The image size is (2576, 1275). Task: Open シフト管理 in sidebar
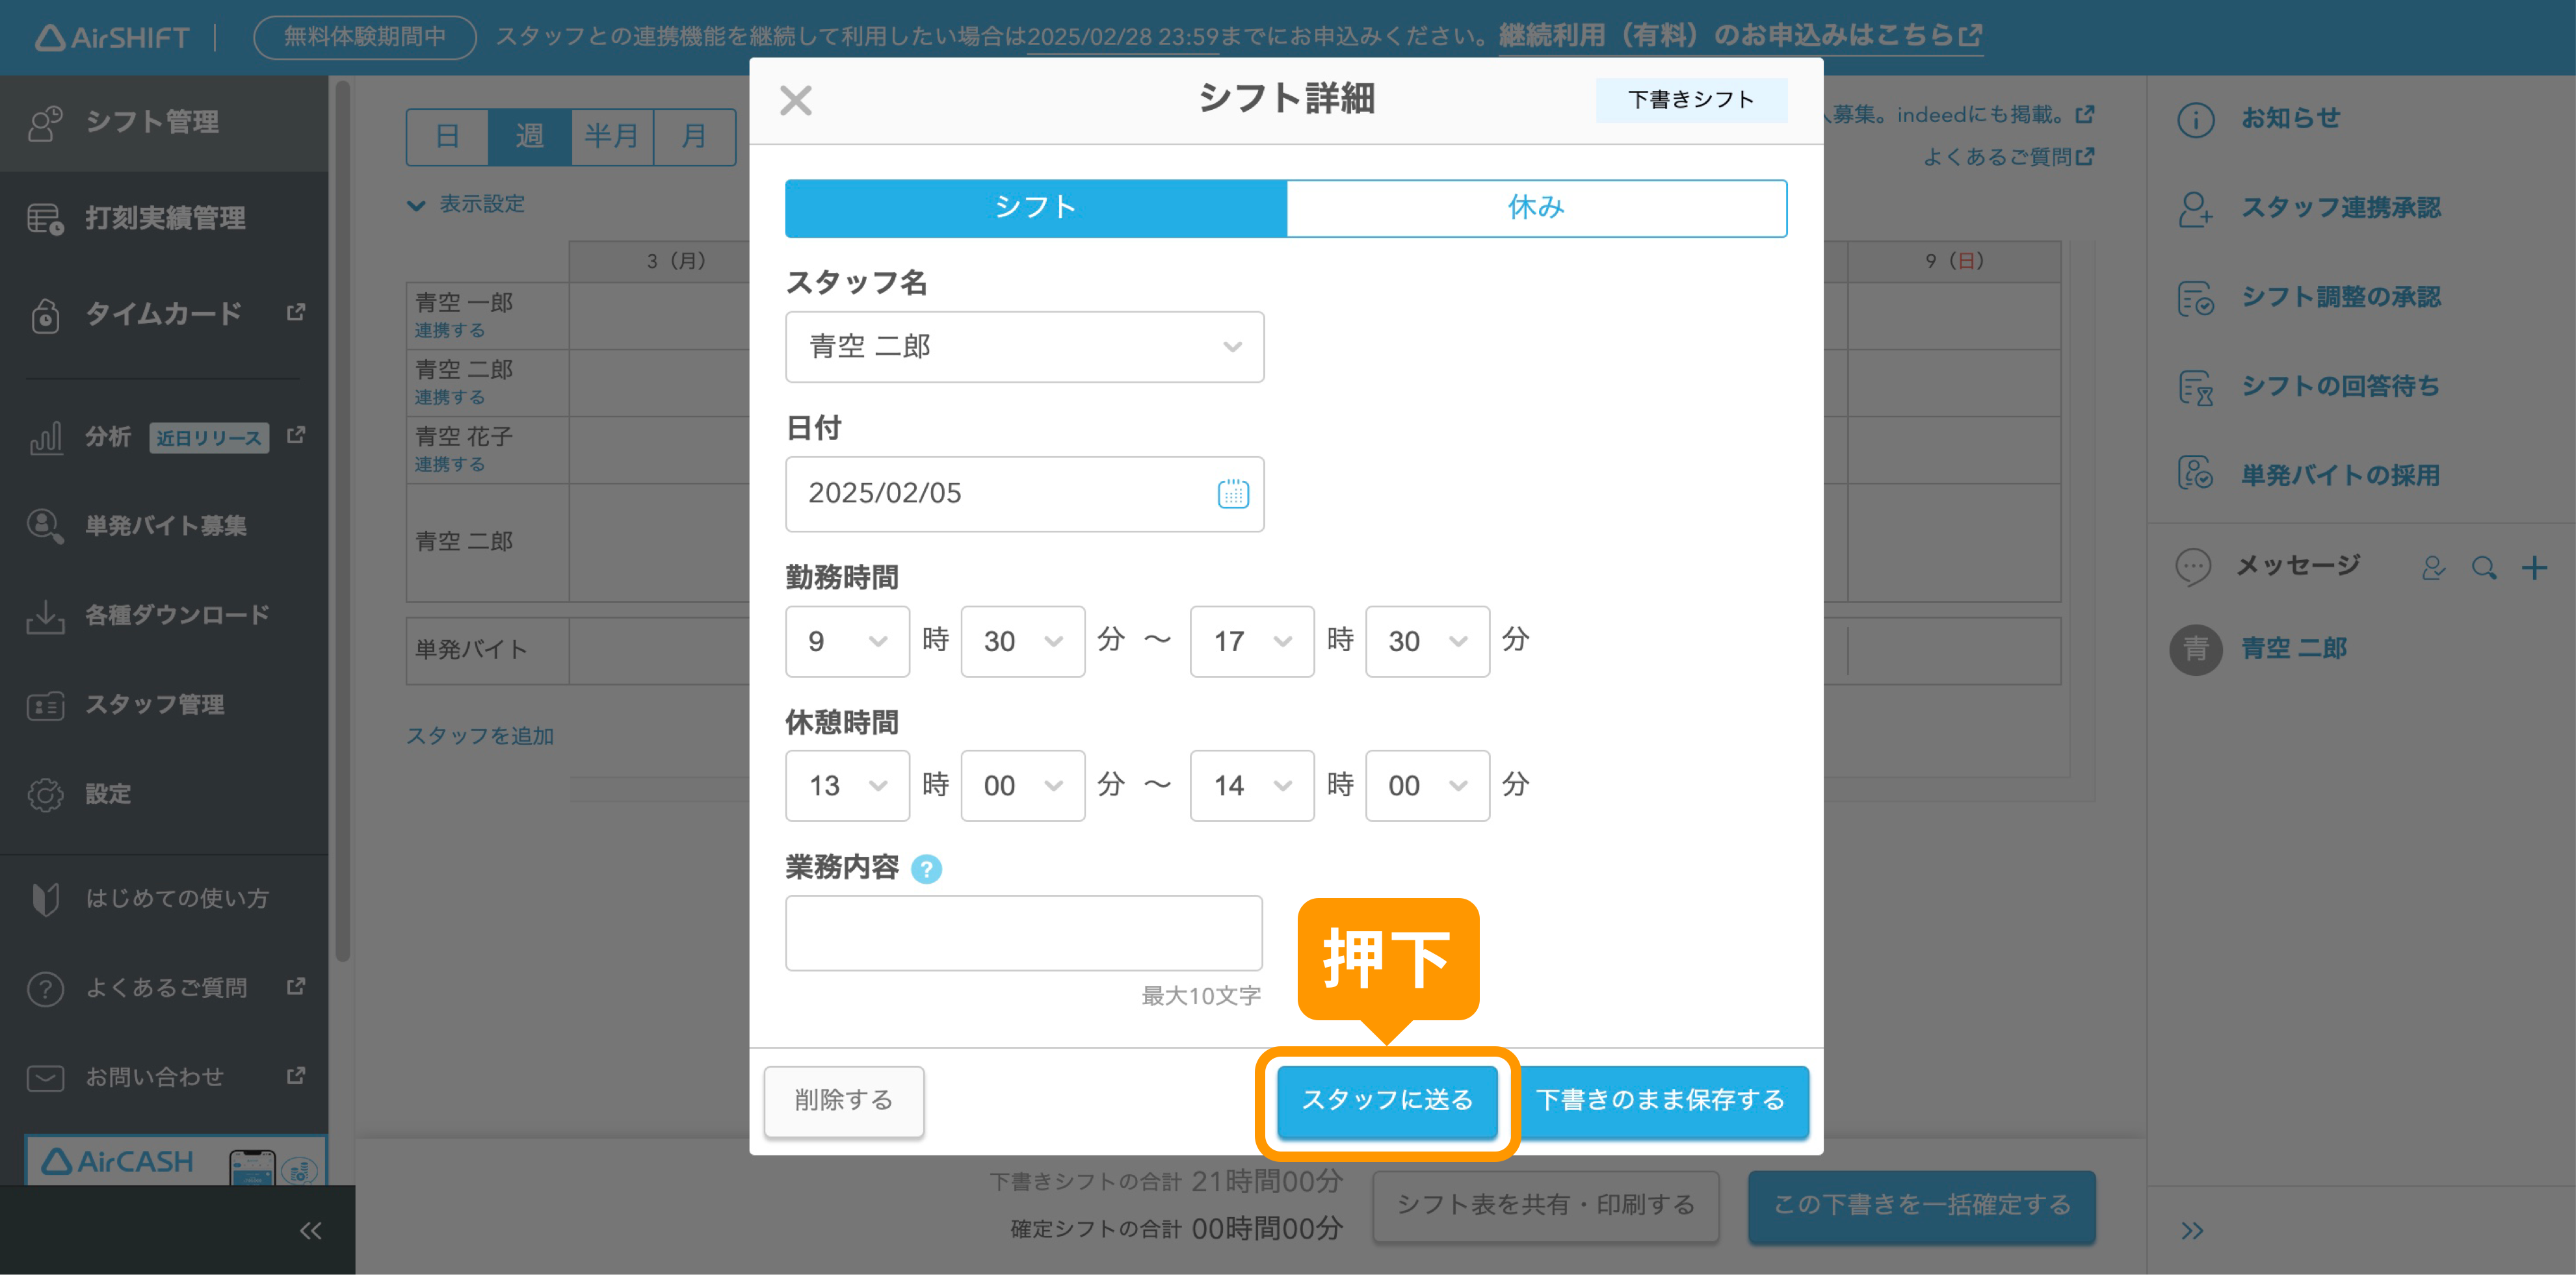[164, 122]
